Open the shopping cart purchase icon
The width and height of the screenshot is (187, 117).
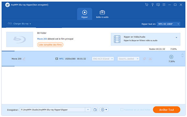pyautogui.click(x=146, y=5)
